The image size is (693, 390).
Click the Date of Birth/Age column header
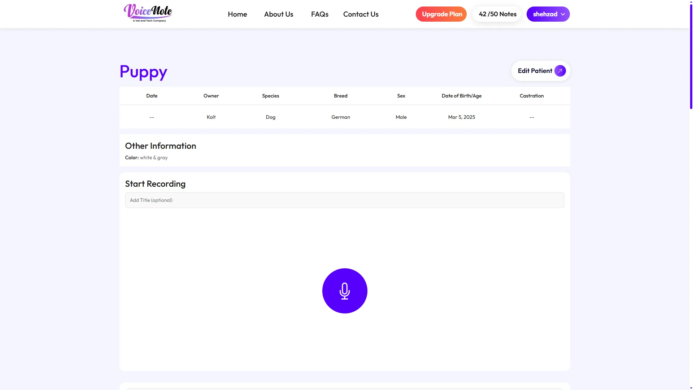(462, 96)
